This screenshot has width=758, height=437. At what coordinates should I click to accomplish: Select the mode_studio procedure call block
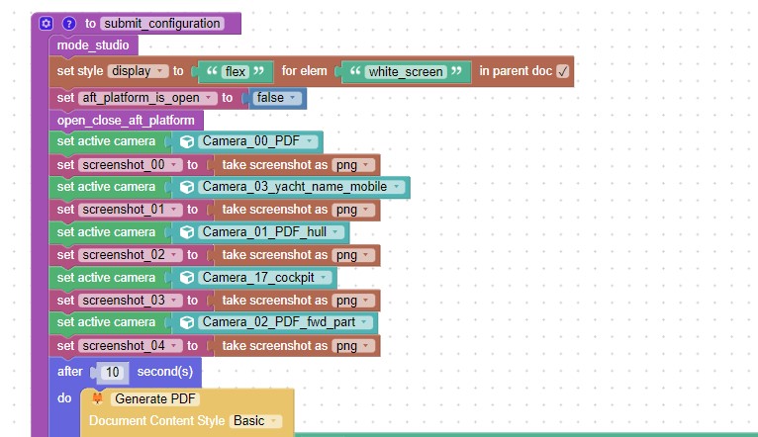click(x=93, y=45)
